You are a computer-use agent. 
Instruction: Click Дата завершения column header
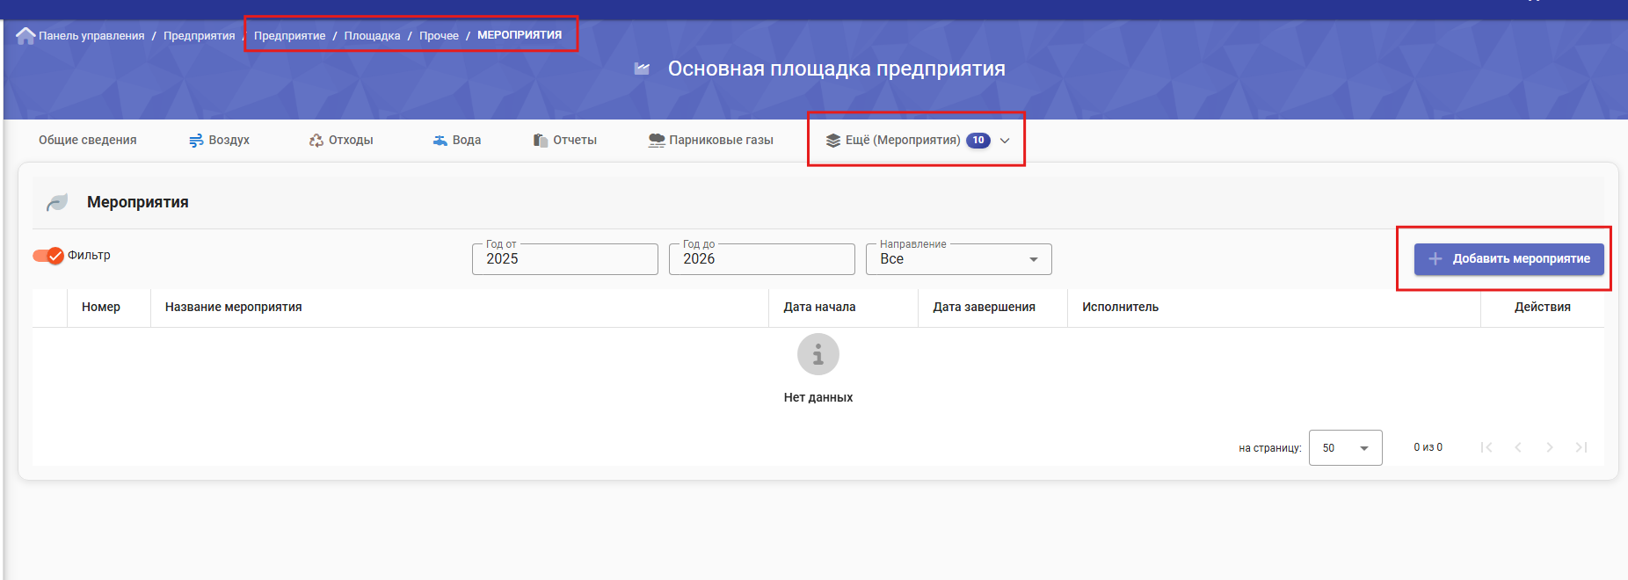[x=984, y=307]
